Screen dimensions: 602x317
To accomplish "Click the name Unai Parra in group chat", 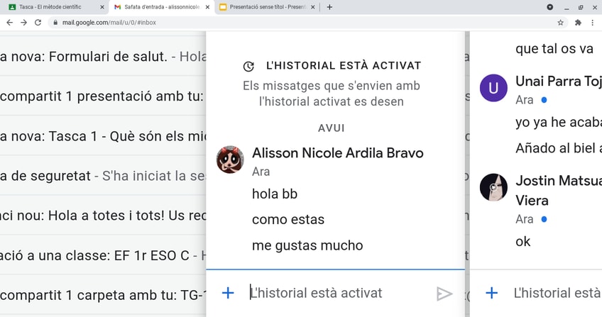I will tap(559, 82).
